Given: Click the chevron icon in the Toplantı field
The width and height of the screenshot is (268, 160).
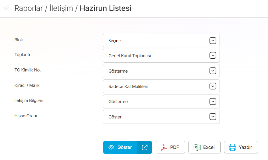Looking at the screenshot, I should pyautogui.click(x=213, y=56).
